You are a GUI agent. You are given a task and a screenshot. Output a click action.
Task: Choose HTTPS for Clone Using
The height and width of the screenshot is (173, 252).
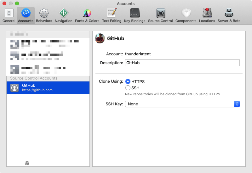pyautogui.click(x=128, y=81)
